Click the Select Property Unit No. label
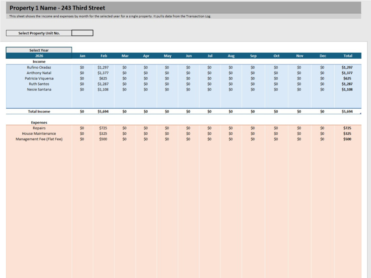 tap(39, 33)
